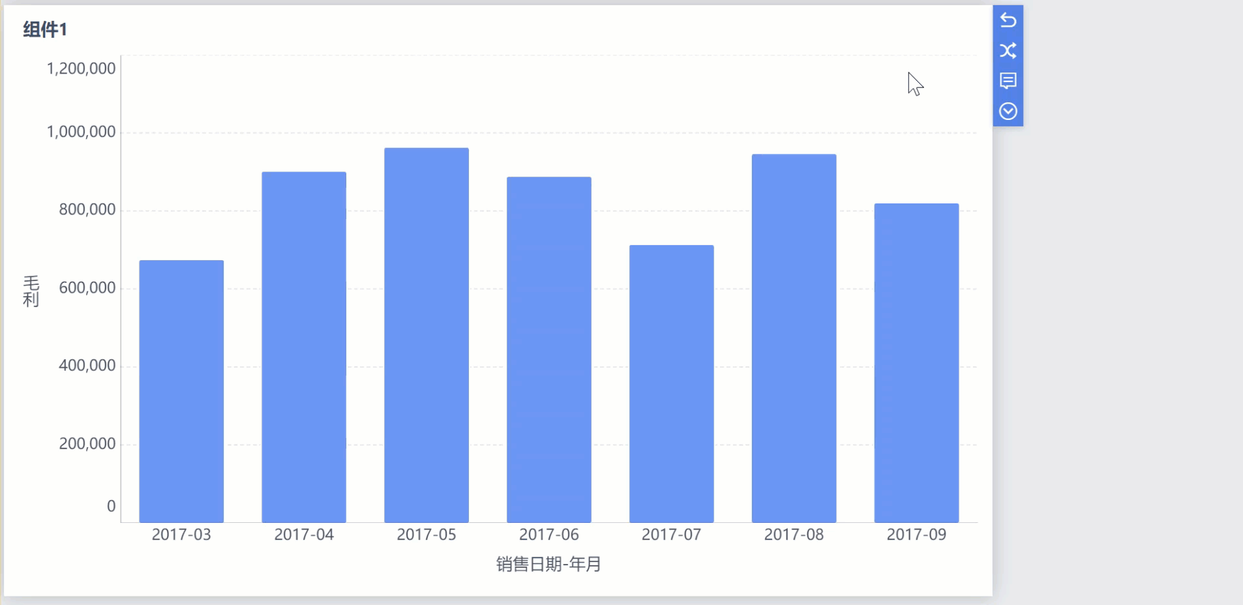The height and width of the screenshot is (605, 1243).
Task: Click the shuffle crossed-arrows icon
Action: point(1008,50)
